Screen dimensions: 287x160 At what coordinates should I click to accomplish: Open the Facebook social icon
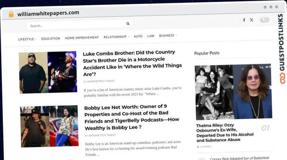[x=244, y=20]
